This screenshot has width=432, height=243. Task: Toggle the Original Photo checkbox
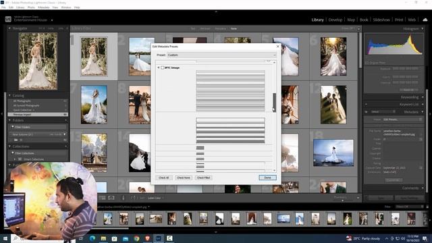pyautogui.click(x=367, y=63)
